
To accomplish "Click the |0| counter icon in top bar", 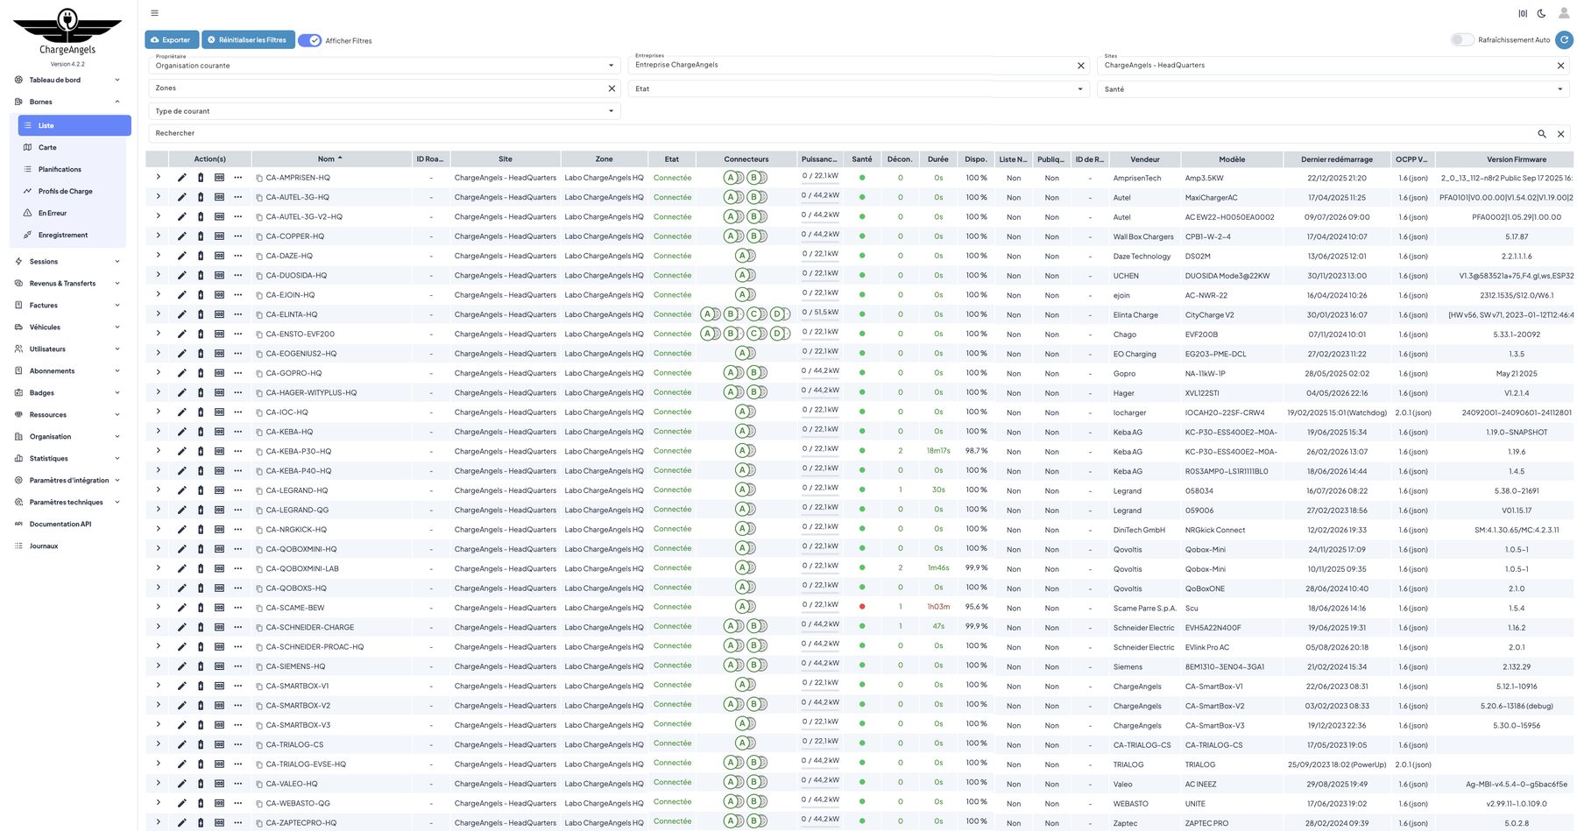I will (x=1523, y=13).
